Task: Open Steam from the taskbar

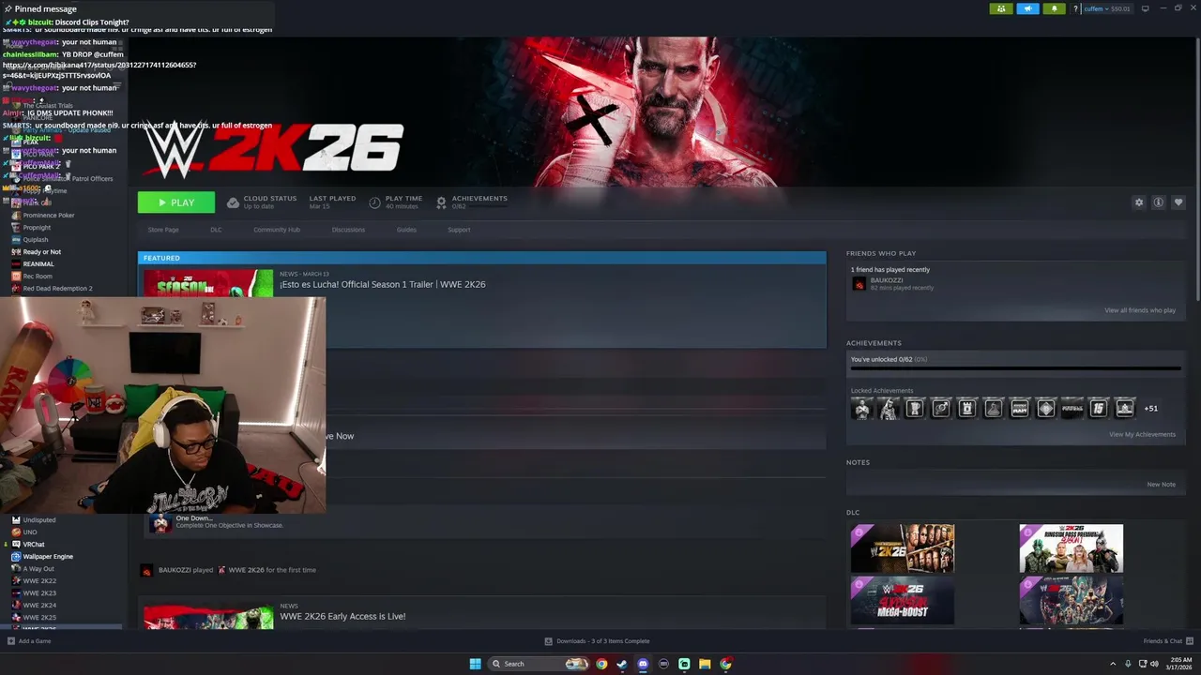Action: [622, 664]
